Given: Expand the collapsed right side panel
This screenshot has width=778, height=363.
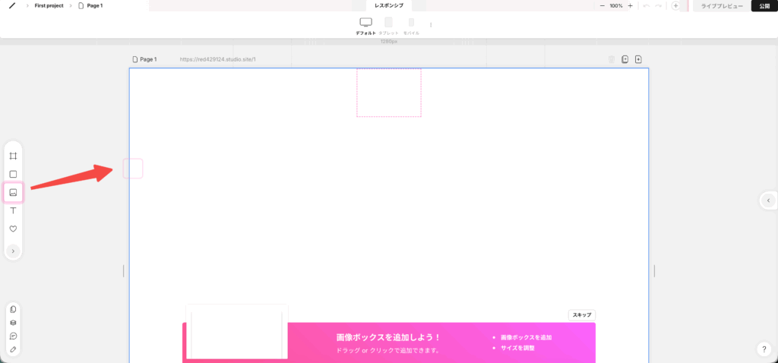Looking at the screenshot, I should click(x=768, y=200).
